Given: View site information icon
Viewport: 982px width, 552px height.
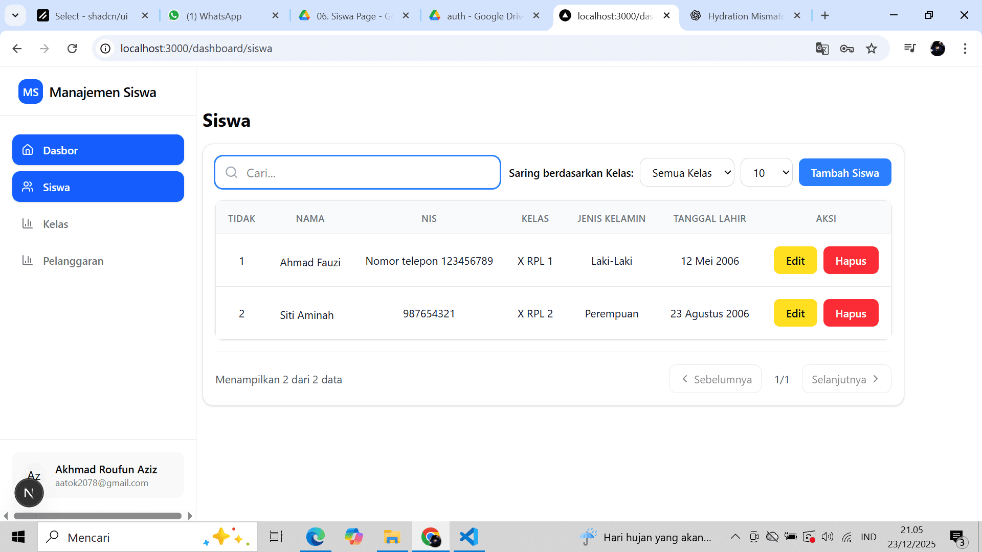Looking at the screenshot, I should point(105,49).
